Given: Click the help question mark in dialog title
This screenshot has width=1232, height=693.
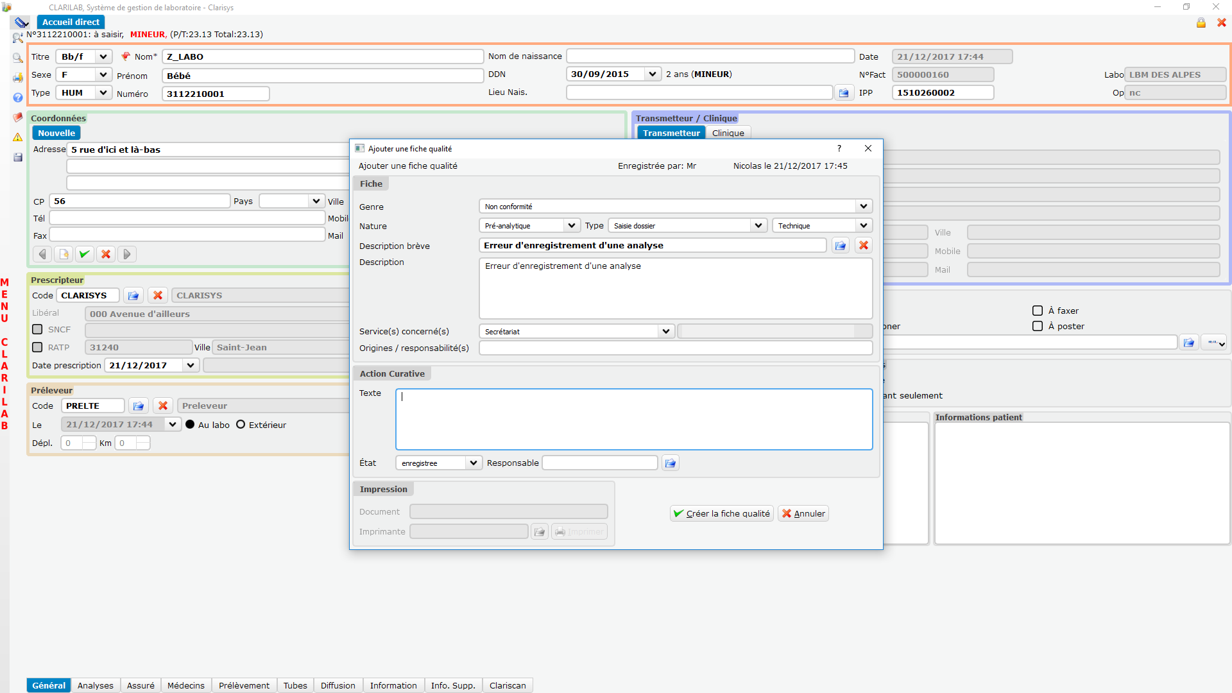Looking at the screenshot, I should (839, 148).
